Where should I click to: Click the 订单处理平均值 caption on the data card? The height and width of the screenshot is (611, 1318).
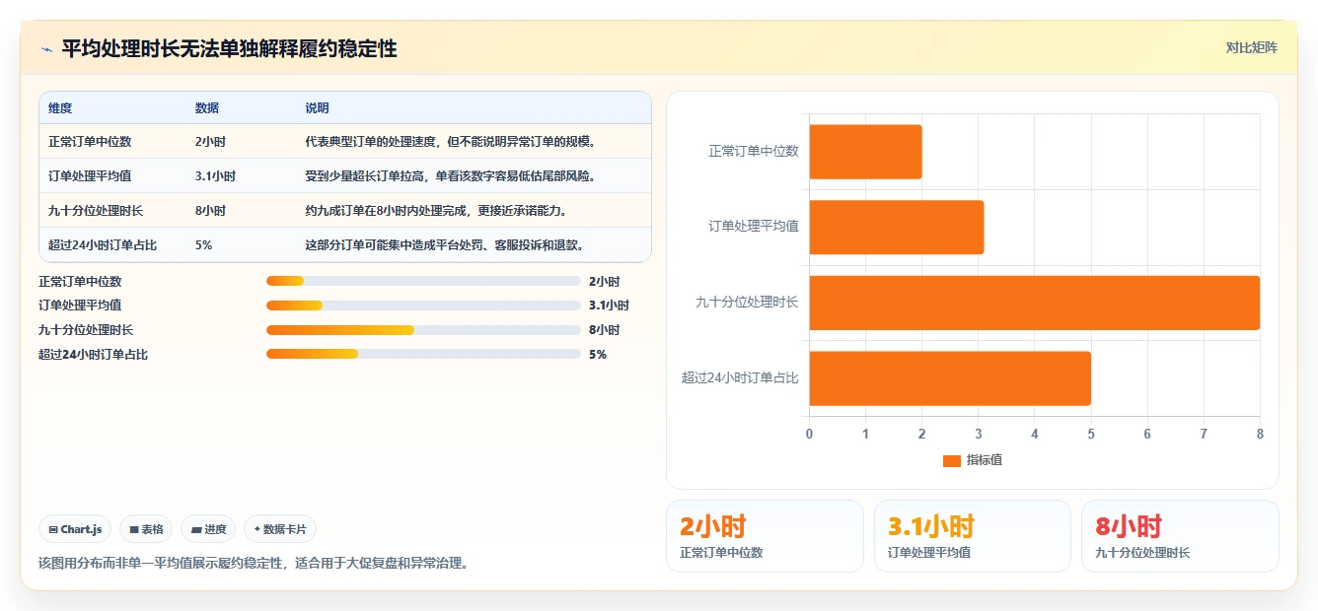click(x=929, y=553)
